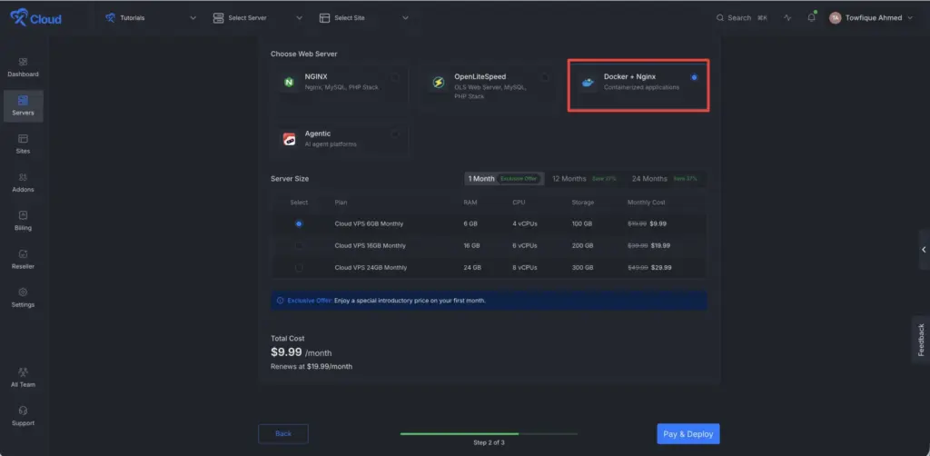930x456 pixels.
Task: Select the OpenLiteSpeed radio button
Action: coord(545,78)
